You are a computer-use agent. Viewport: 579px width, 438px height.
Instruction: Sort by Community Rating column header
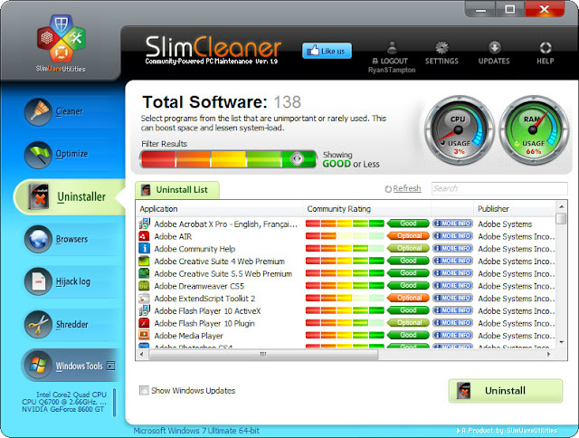[x=367, y=209]
